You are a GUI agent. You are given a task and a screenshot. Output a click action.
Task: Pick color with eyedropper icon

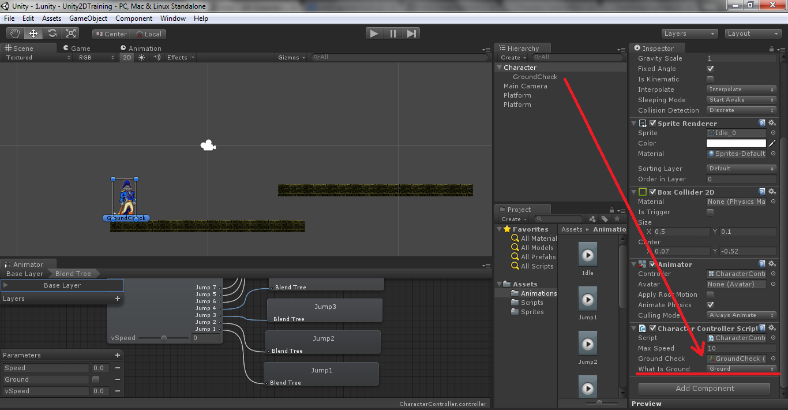[x=772, y=143]
